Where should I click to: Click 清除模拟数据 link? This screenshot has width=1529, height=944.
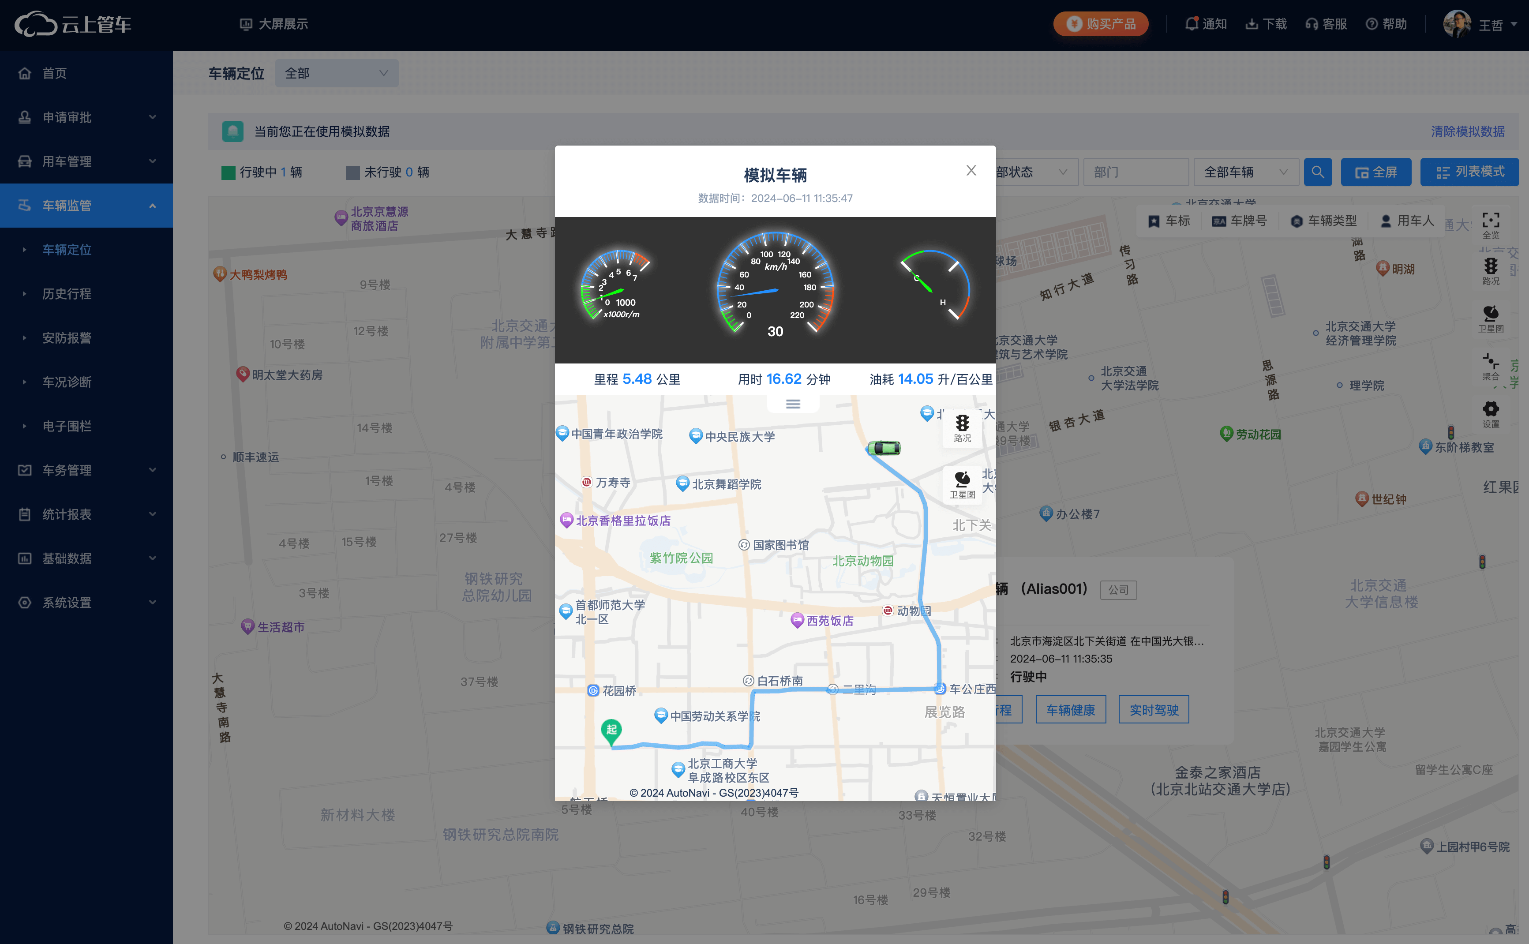[x=1467, y=132]
